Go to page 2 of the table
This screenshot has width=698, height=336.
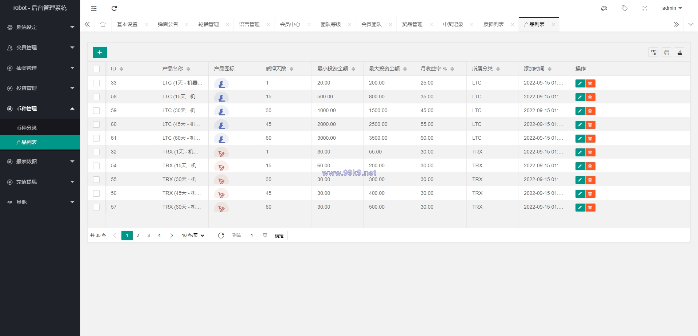coord(138,235)
